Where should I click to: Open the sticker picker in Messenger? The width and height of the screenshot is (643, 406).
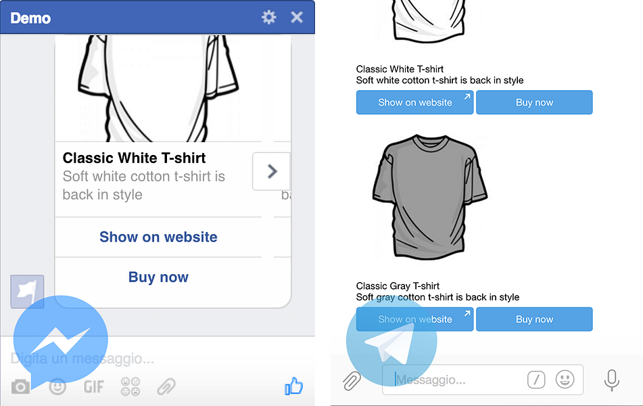pyautogui.click(x=130, y=386)
